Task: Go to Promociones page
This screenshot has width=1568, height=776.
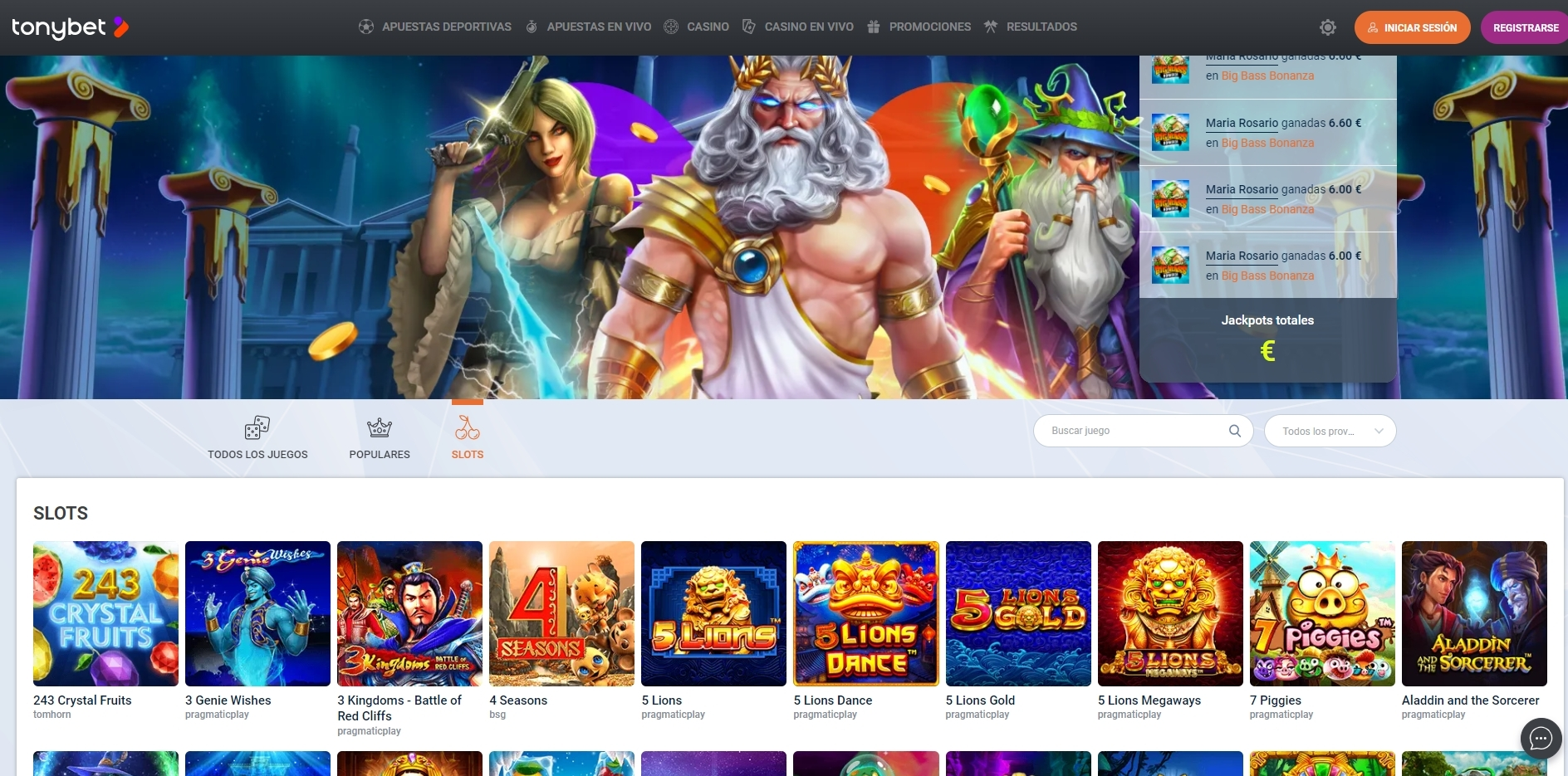Action: click(930, 27)
